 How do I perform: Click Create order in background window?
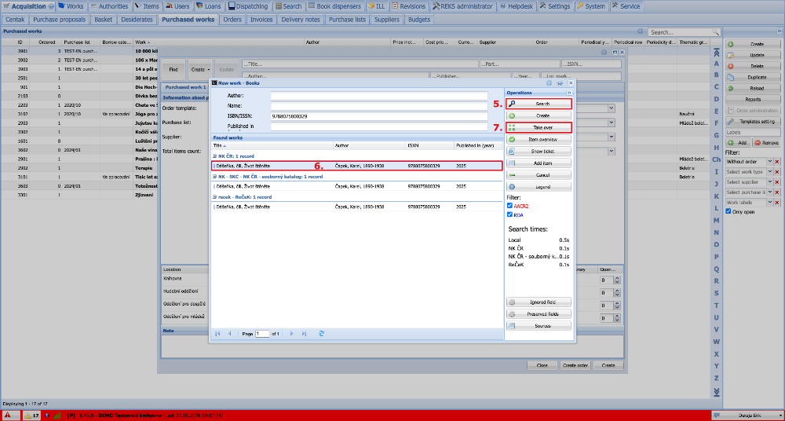click(x=575, y=365)
